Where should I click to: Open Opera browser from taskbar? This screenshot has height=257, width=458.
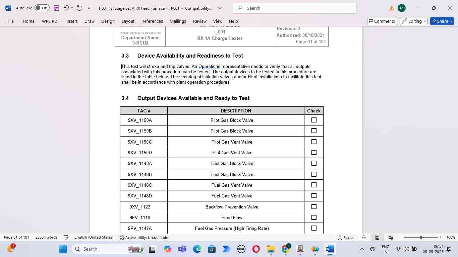click(256, 249)
